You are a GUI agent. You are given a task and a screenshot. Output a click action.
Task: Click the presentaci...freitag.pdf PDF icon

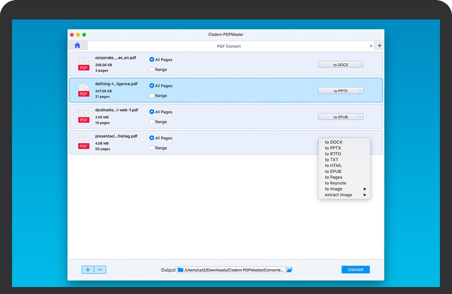click(x=83, y=143)
